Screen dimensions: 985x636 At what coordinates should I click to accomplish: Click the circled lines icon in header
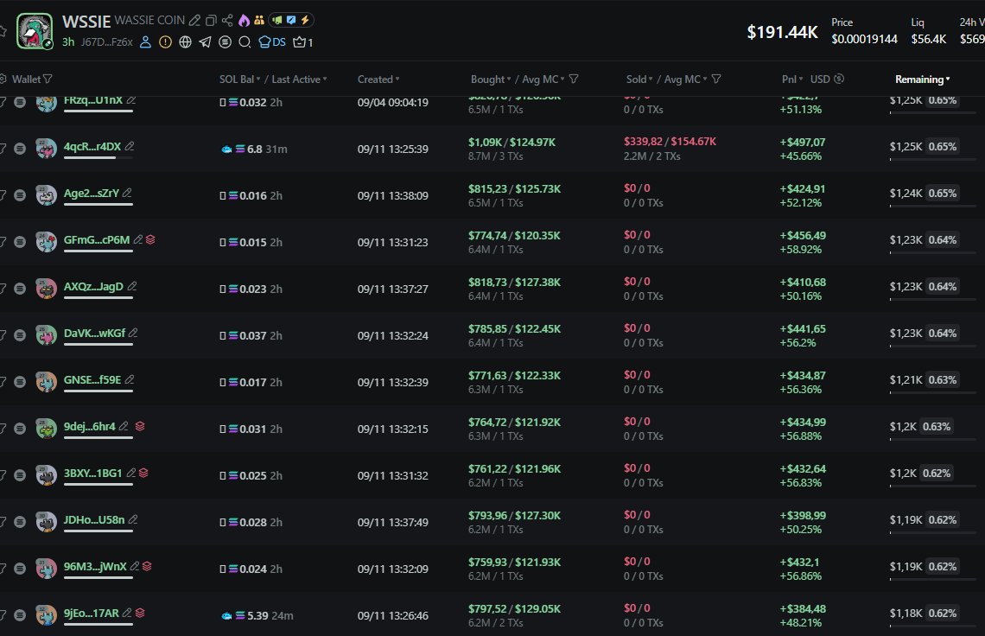225,42
